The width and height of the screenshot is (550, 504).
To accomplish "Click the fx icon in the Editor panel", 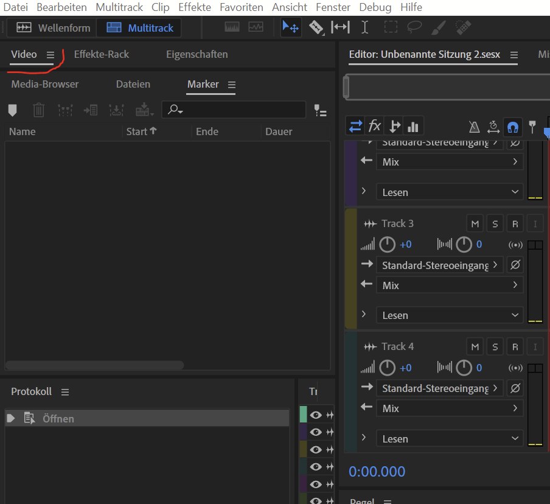I will pyautogui.click(x=374, y=125).
